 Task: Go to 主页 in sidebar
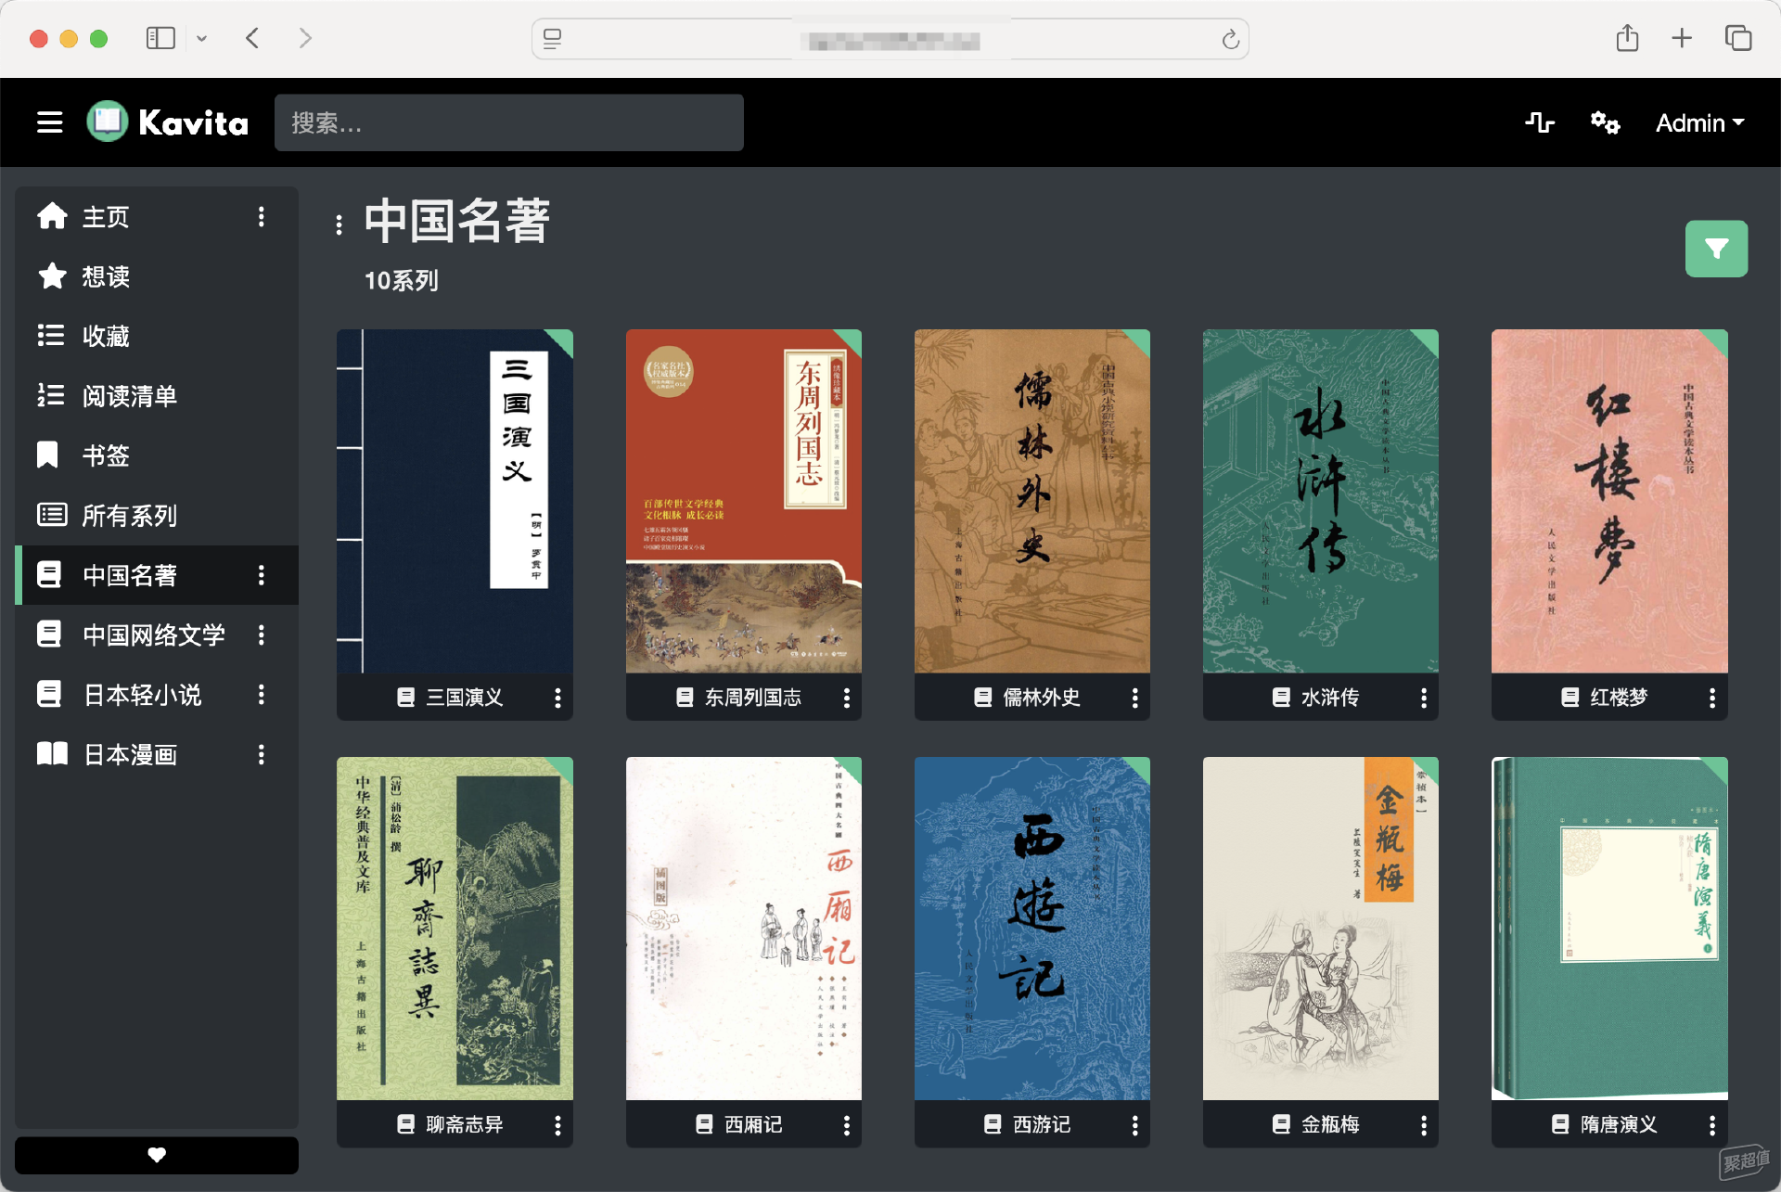pos(106,217)
